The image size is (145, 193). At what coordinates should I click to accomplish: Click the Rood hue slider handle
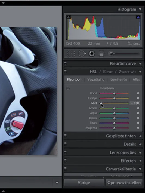114,94
